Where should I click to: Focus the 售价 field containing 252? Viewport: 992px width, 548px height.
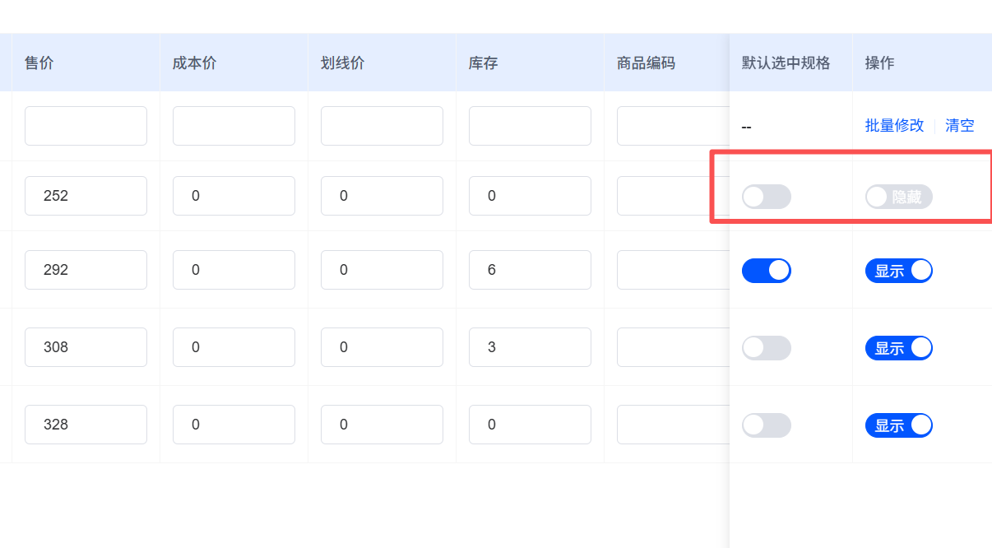click(86, 196)
